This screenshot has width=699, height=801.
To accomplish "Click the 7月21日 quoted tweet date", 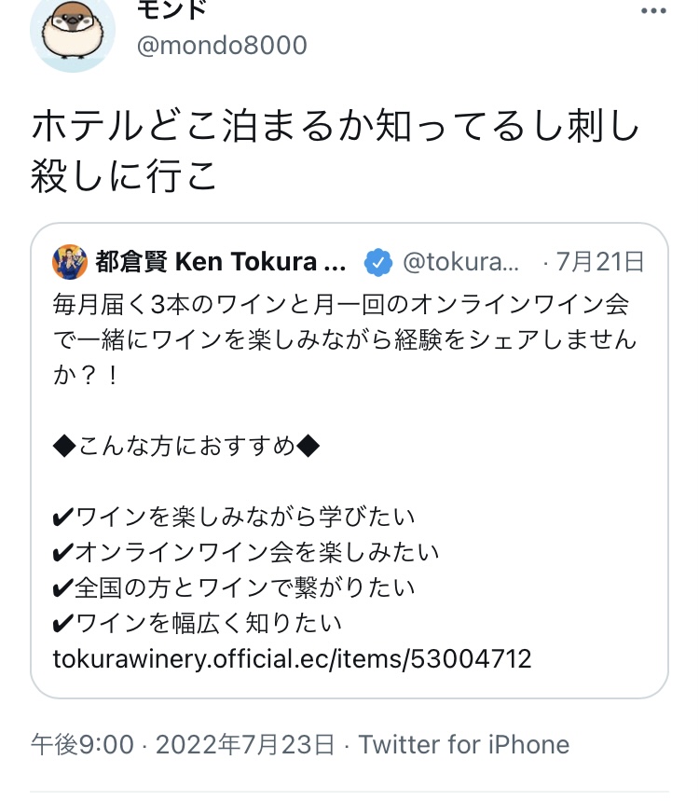I will click(x=599, y=263).
